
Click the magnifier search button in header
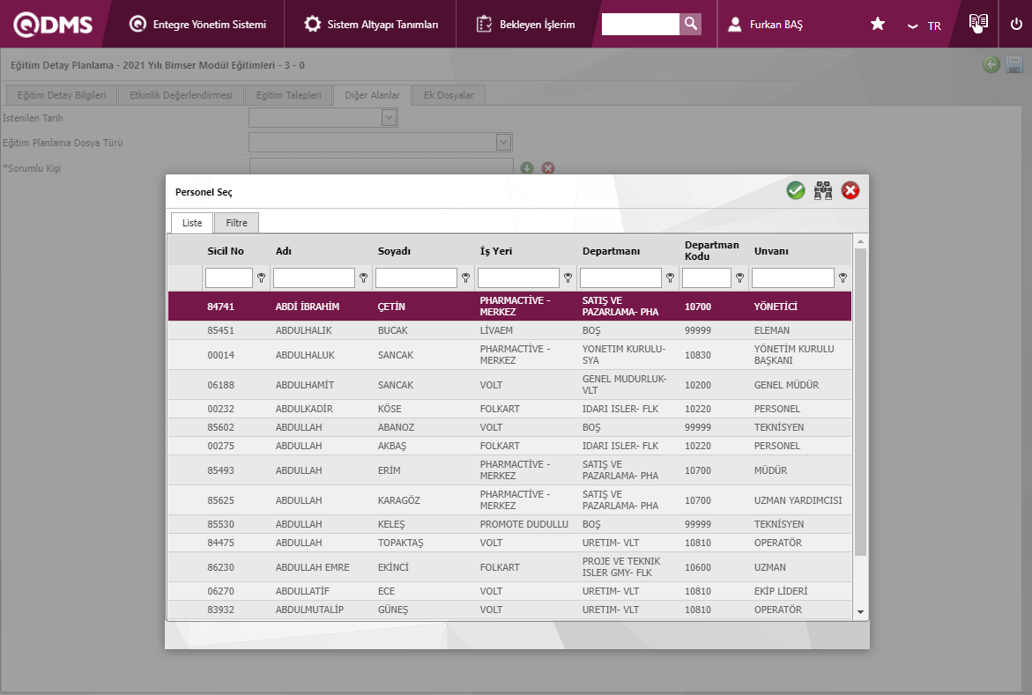point(691,24)
